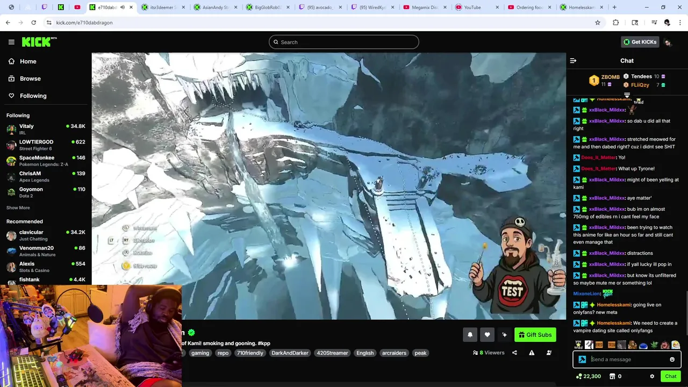The width and height of the screenshot is (688, 387).
Task: Select the arcraiders tag
Action: pyautogui.click(x=394, y=353)
